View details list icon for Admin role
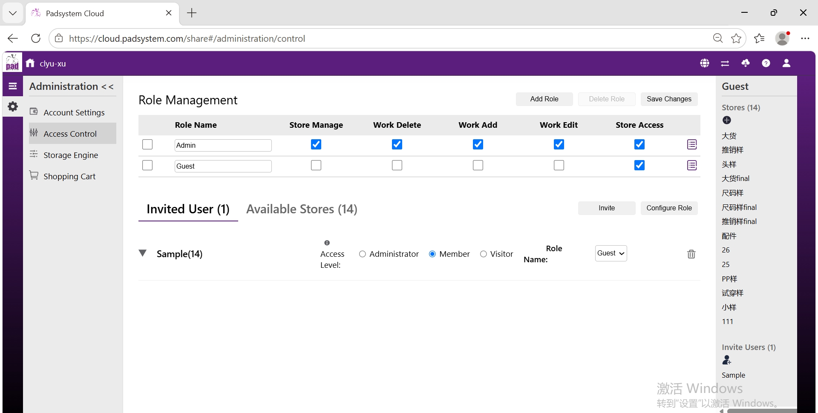 point(692,145)
